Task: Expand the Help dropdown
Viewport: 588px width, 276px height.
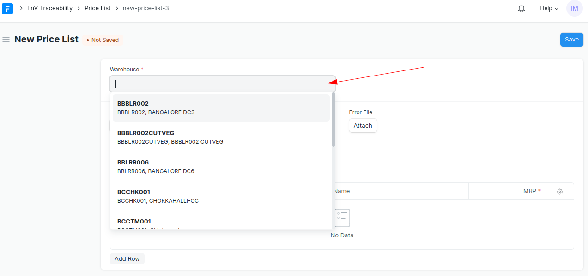Action: pyautogui.click(x=549, y=8)
